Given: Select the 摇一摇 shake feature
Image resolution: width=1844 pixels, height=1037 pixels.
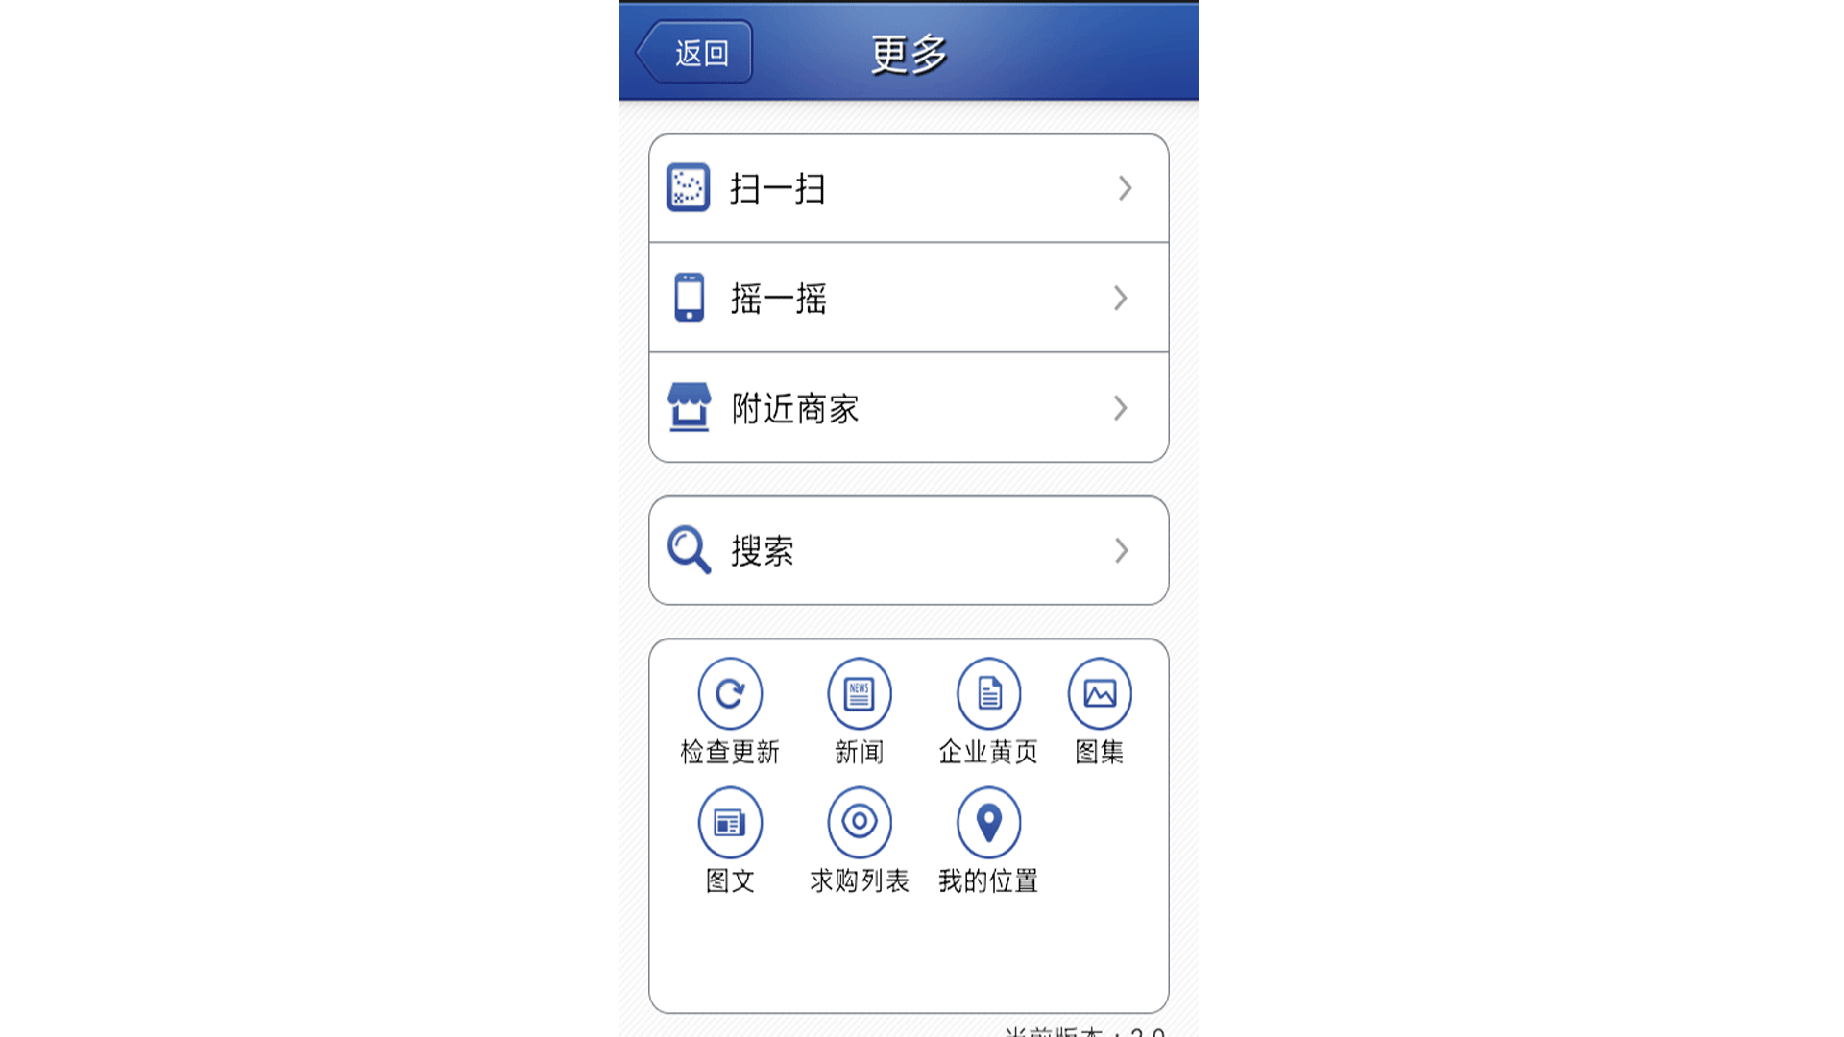Looking at the screenshot, I should pyautogui.click(x=907, y=297).
